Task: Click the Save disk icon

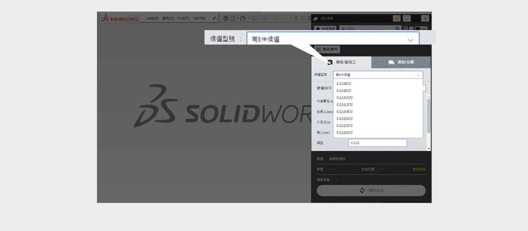Action: (x=254, y=18)
